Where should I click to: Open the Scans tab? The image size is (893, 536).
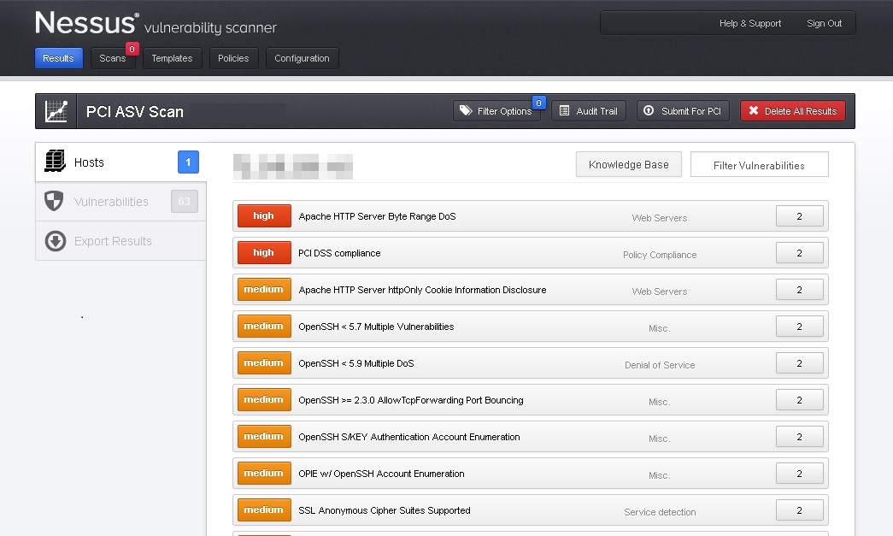(x=113, y=58)
